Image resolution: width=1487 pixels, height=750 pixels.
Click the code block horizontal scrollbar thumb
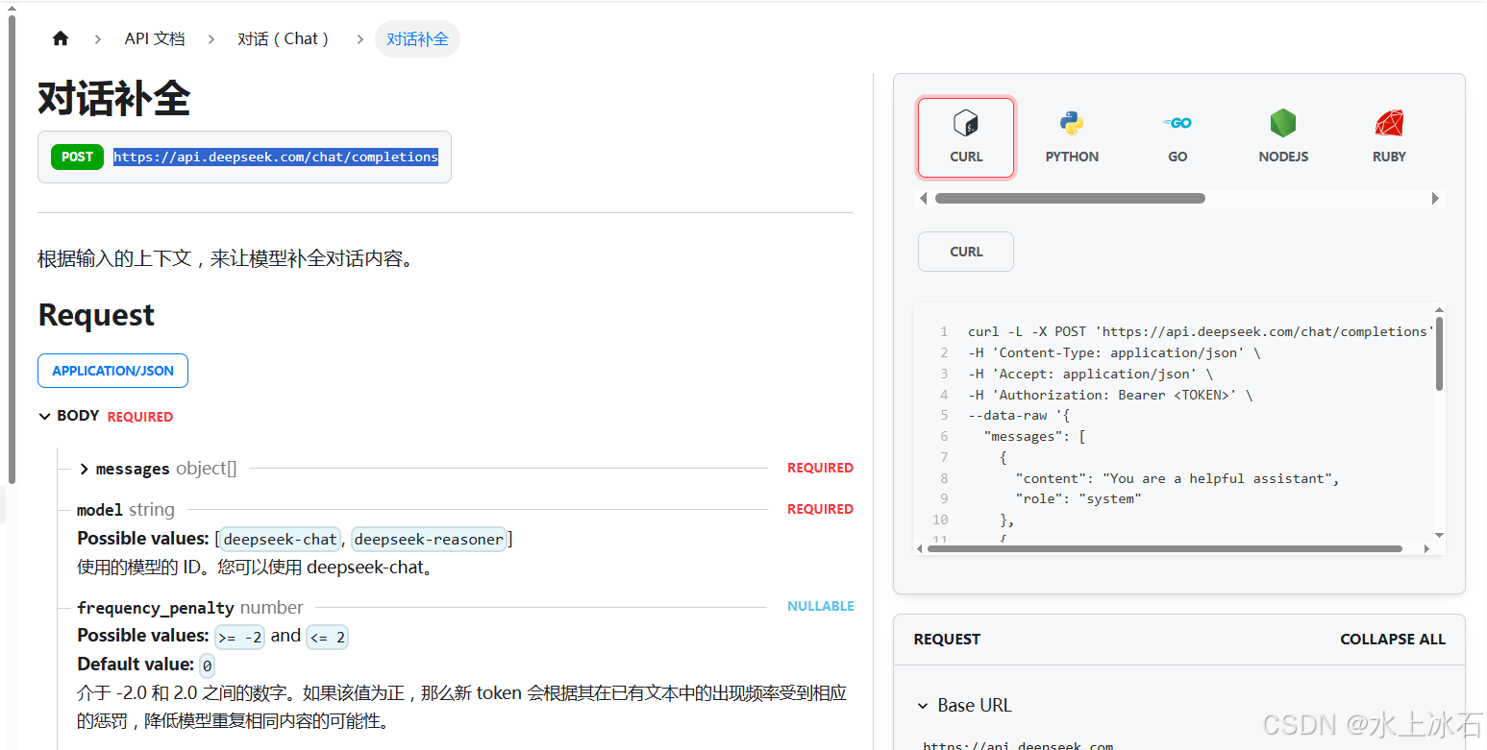1164,549
